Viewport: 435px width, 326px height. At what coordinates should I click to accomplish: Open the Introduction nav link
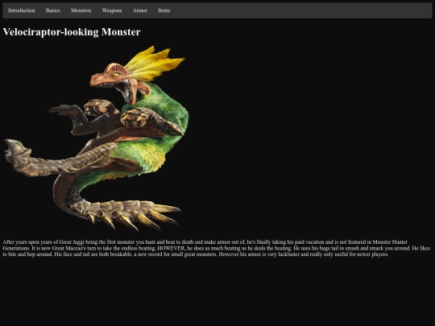22,10
